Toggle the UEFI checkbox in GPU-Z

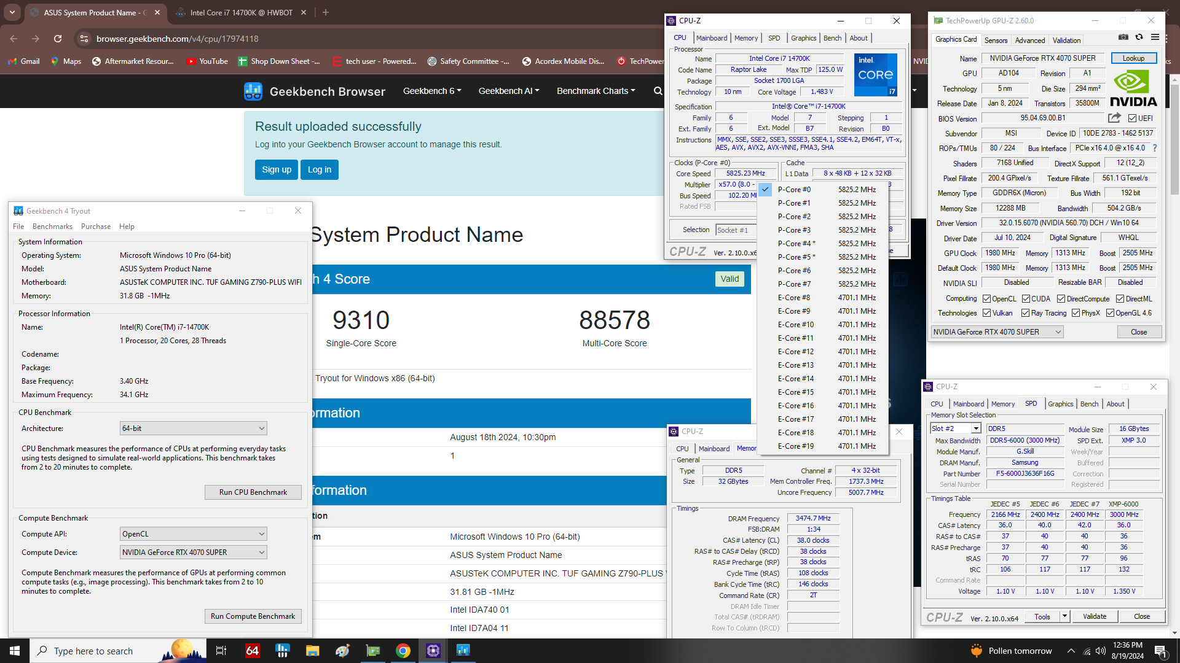[1132, 118]
